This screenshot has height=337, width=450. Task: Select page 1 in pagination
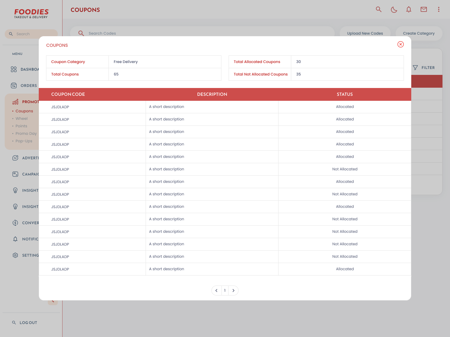(225, 291)
